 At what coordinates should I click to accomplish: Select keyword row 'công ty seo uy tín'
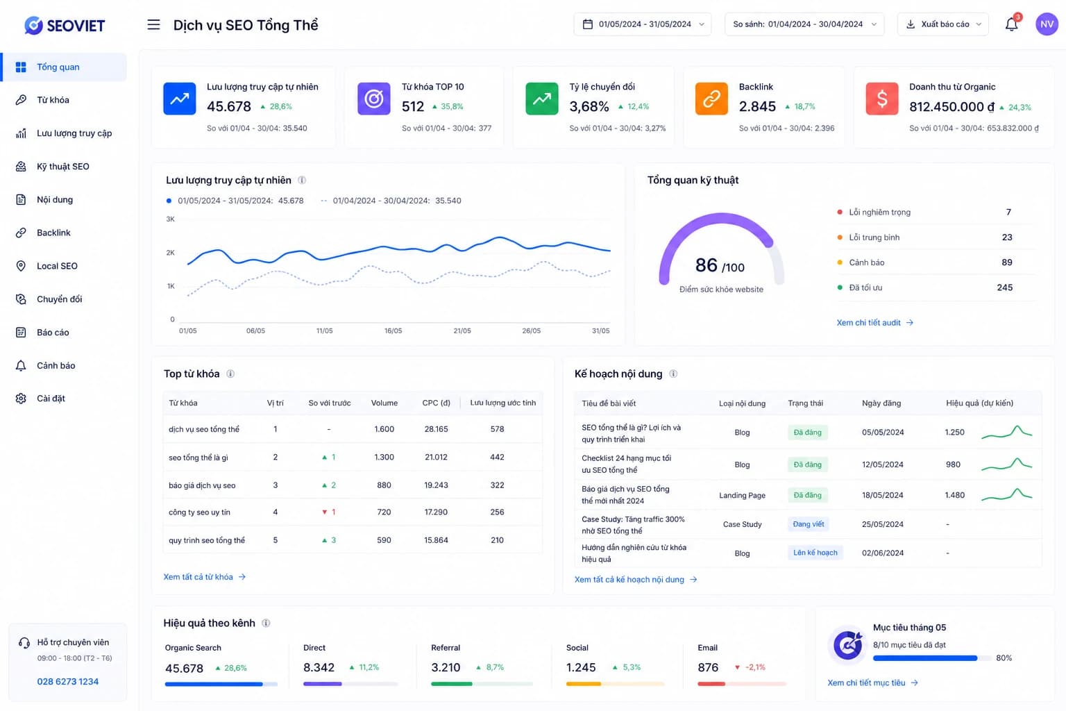(353, 512)
